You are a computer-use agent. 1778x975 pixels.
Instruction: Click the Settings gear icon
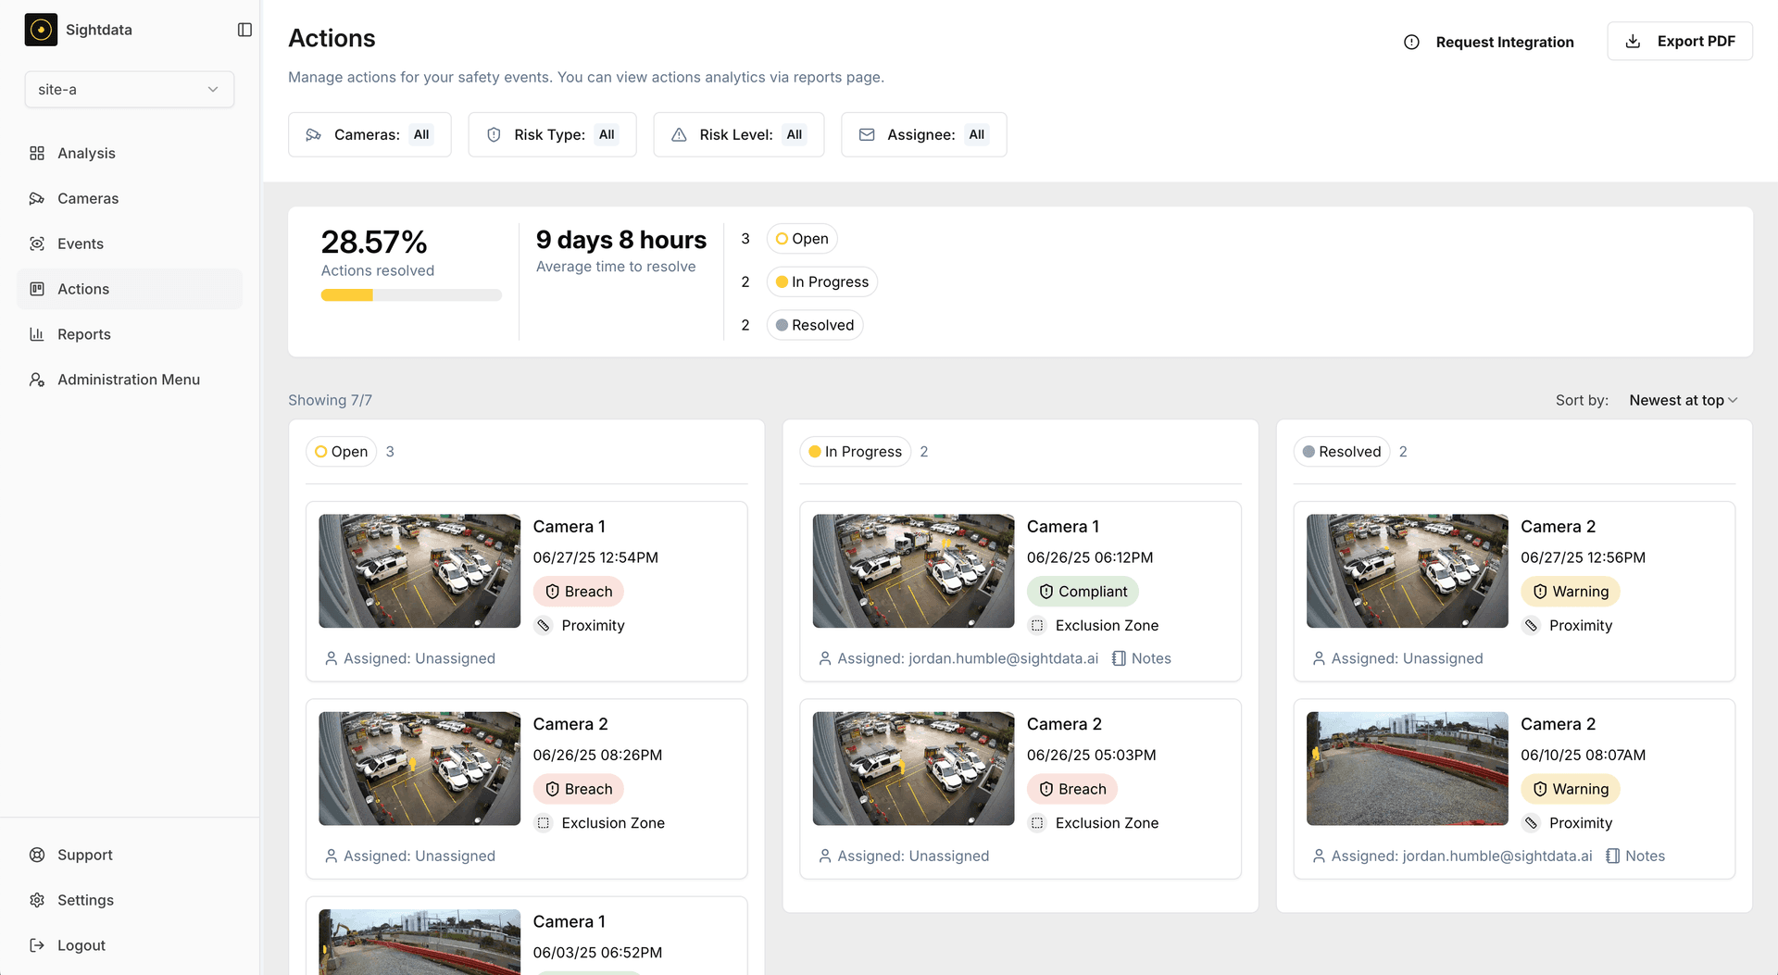[37, 900]
